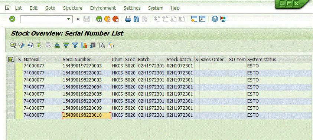Click the grayed Find Next binoculars icon
Viewport: 313px width, 140px height.
click(x=144, y=19)
